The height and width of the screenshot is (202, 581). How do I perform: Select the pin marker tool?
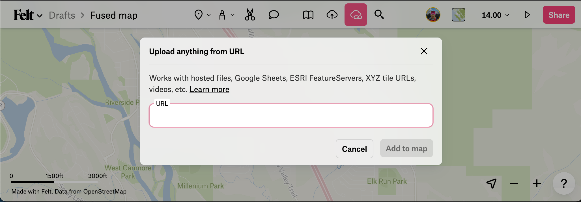pyautogui.click(x=199, y=15)
